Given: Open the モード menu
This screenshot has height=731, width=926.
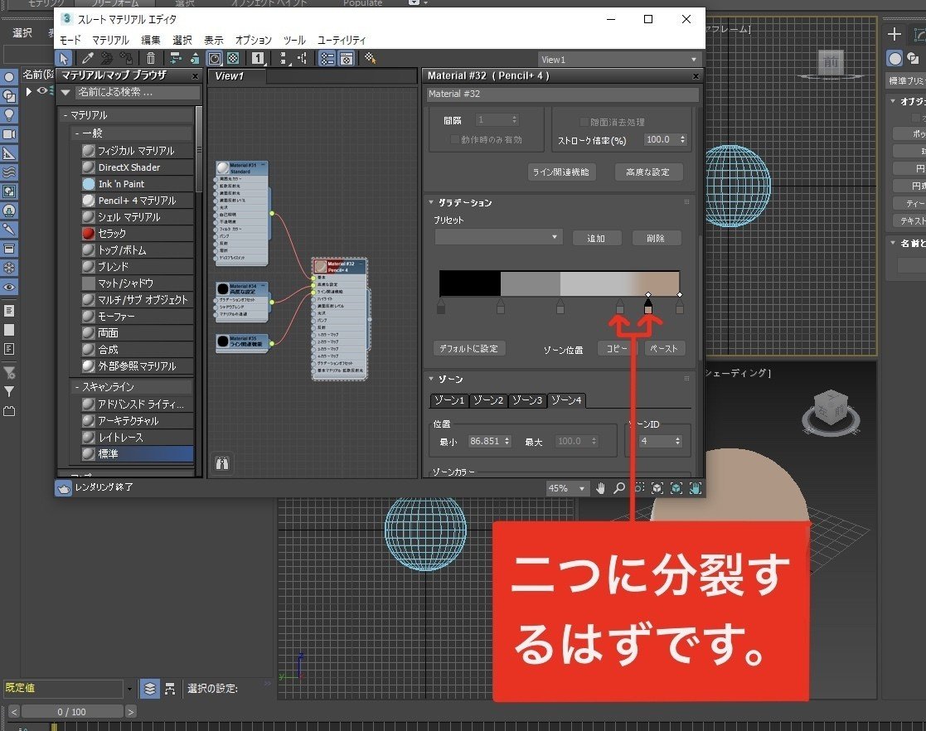Looking at the screenshot, I should pos(70,40).
